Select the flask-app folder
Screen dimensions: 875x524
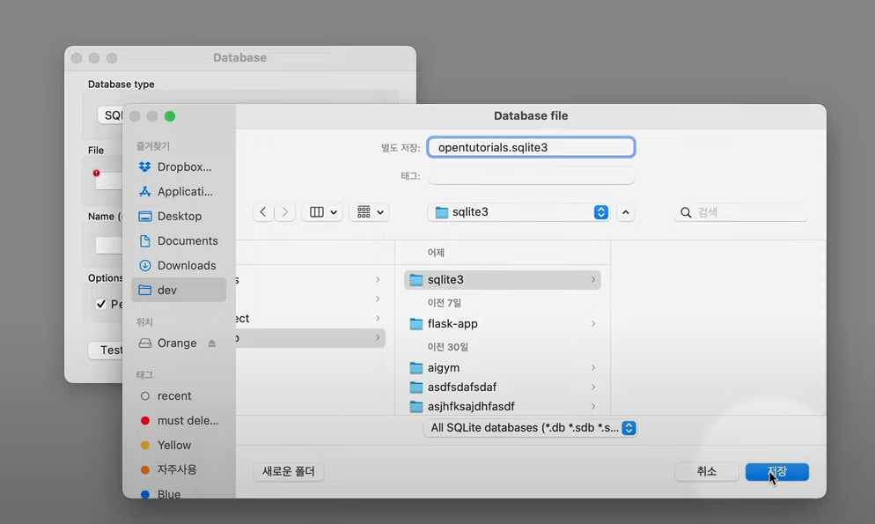pos(503,324)
